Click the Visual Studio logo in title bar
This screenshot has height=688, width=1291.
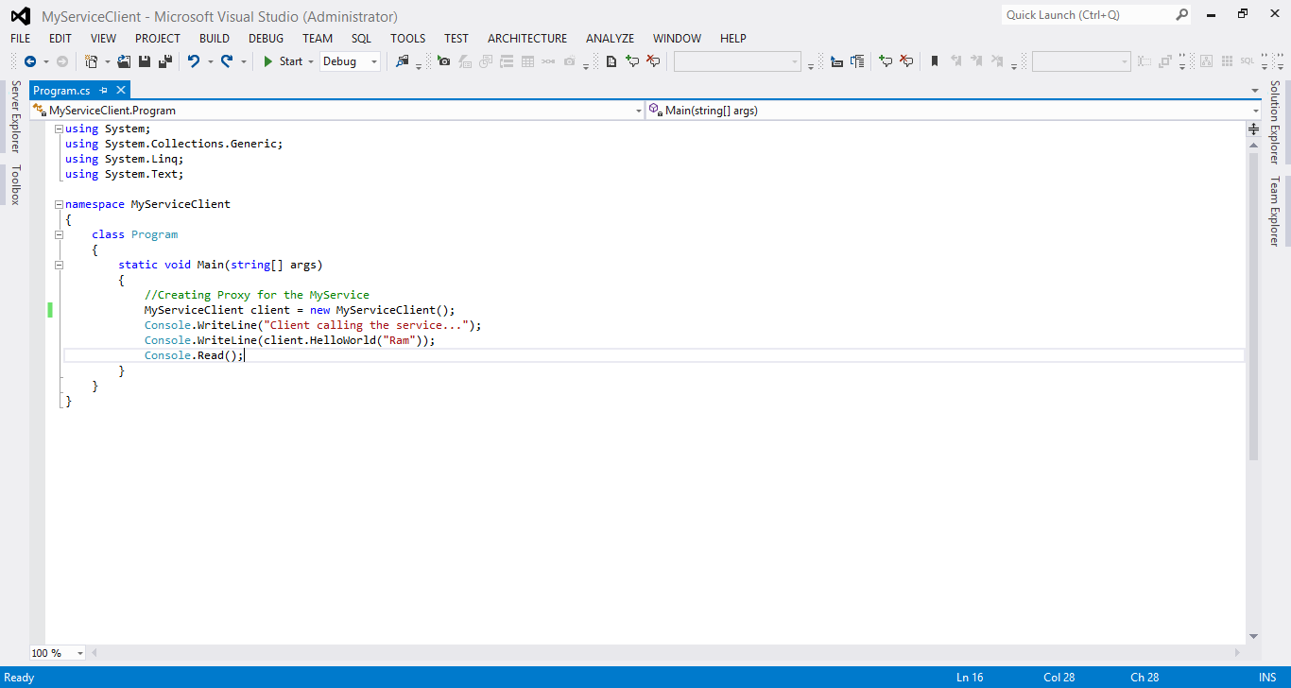(x=20, y=16)
